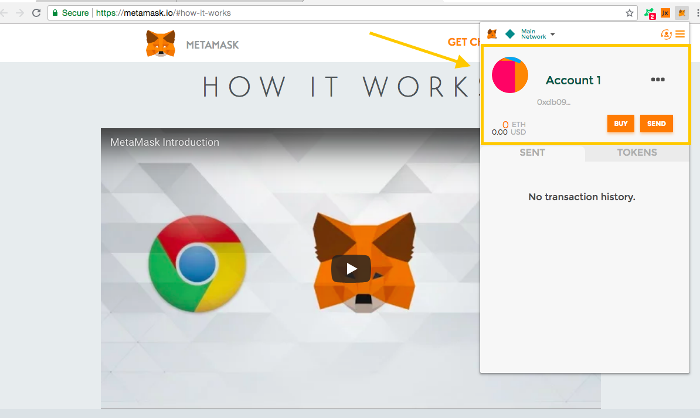The width and height of the screenshot is (700, 418).
Task: Click the small fox icon in the MetaMask popup header
Action: [x=492, y=34]
